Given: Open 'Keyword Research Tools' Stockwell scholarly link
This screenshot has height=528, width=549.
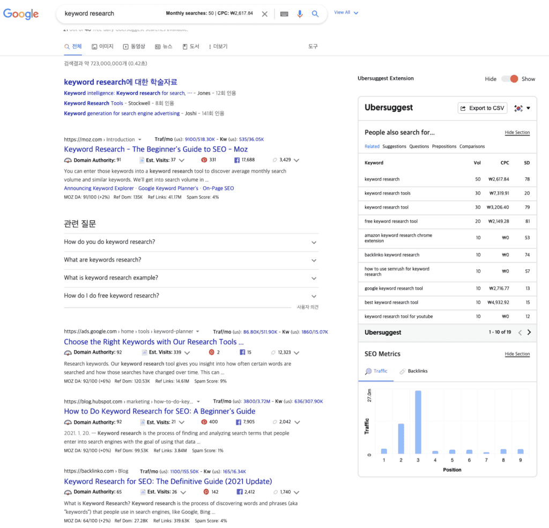Looking at the screenshot, I should (x=93, y=103).
